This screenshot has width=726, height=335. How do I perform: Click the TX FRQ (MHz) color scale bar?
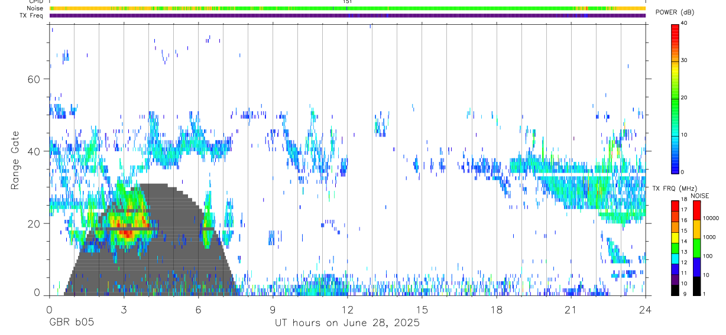[675, 248]
